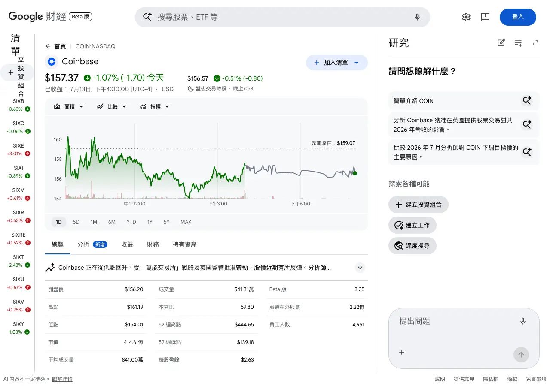
Task: Click the search icon beside the UK stock trading suggestion
Action: pos(527,124)
